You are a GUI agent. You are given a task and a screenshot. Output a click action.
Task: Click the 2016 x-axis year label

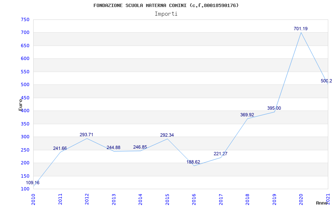tap(194, 199)
